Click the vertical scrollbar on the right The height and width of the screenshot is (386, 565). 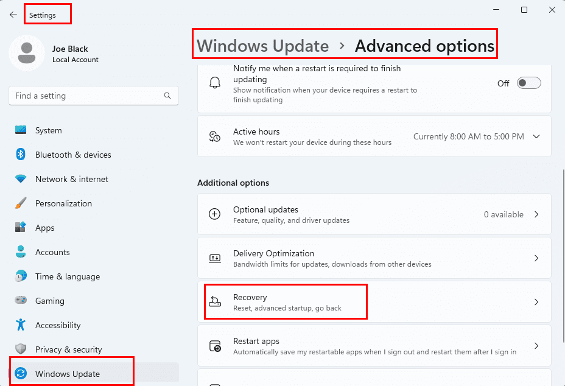[x=563, y=256]
